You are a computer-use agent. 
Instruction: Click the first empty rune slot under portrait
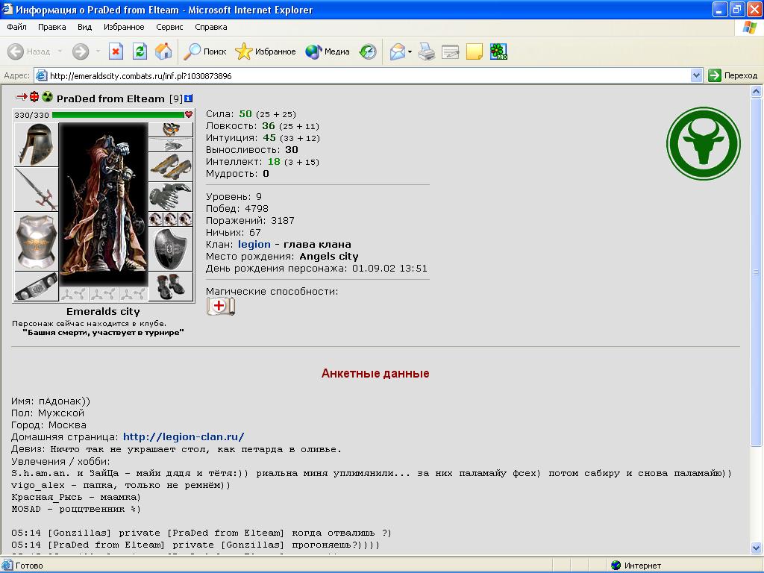(74, 294)
